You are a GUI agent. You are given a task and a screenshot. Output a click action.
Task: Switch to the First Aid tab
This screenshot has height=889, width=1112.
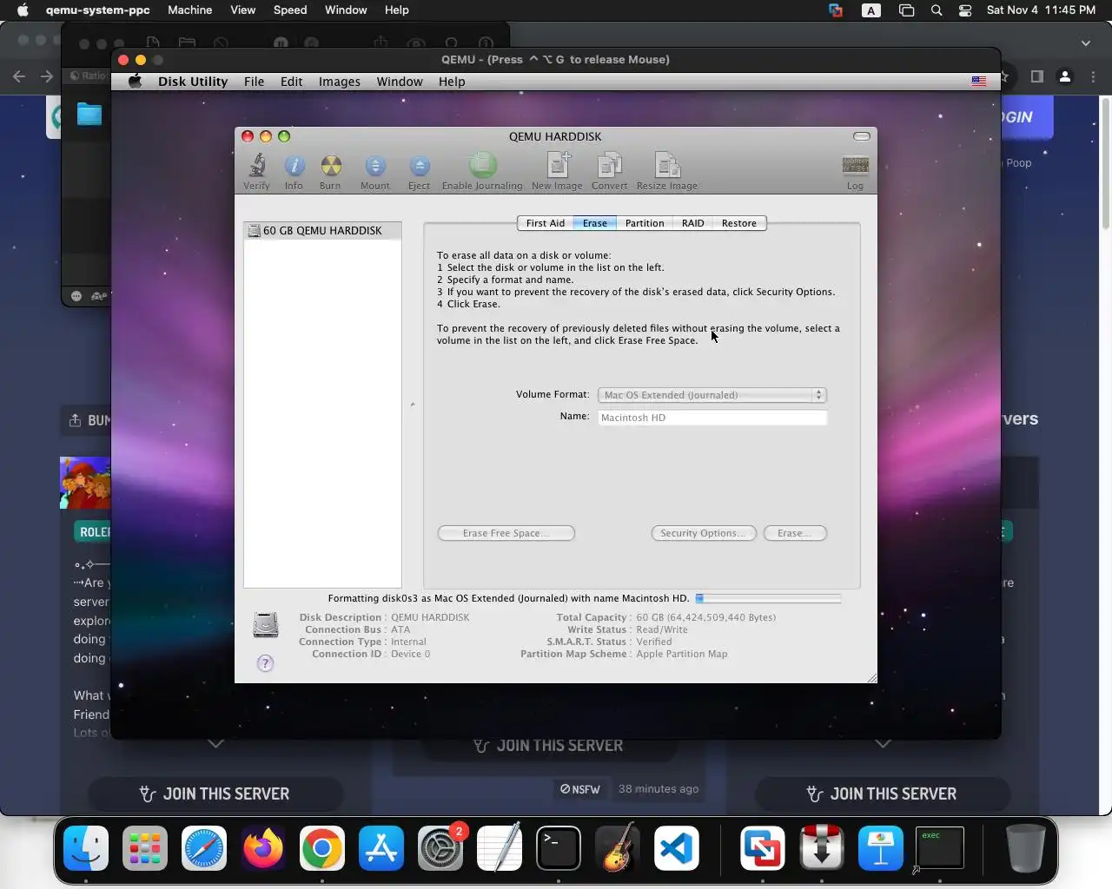point(546,223)
